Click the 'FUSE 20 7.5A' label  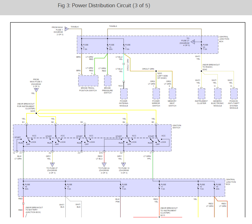124,187
